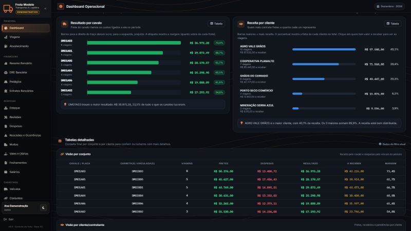411x231 pixels.
Task: Click the MARGEM column header
Action: (x=390, y=163)
